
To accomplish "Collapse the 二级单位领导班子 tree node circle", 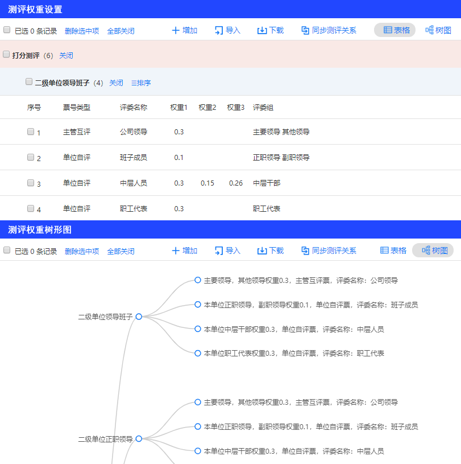I will (x=139, y=317).
